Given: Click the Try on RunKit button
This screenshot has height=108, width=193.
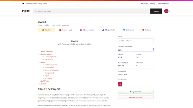Looking at the screenshot, I should pyautogui.click(x=136, y=92).
